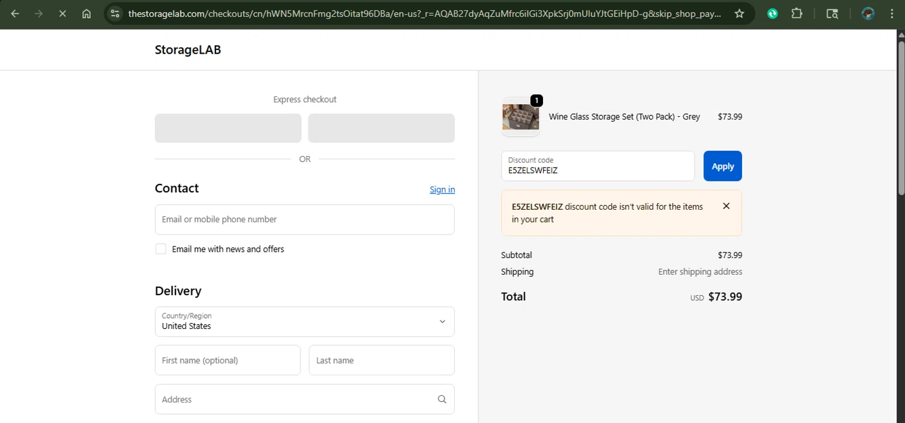The height and width of the screenshot is (423, 905).
Task: Click the first express checkout button
Action: tap(228, 128)
